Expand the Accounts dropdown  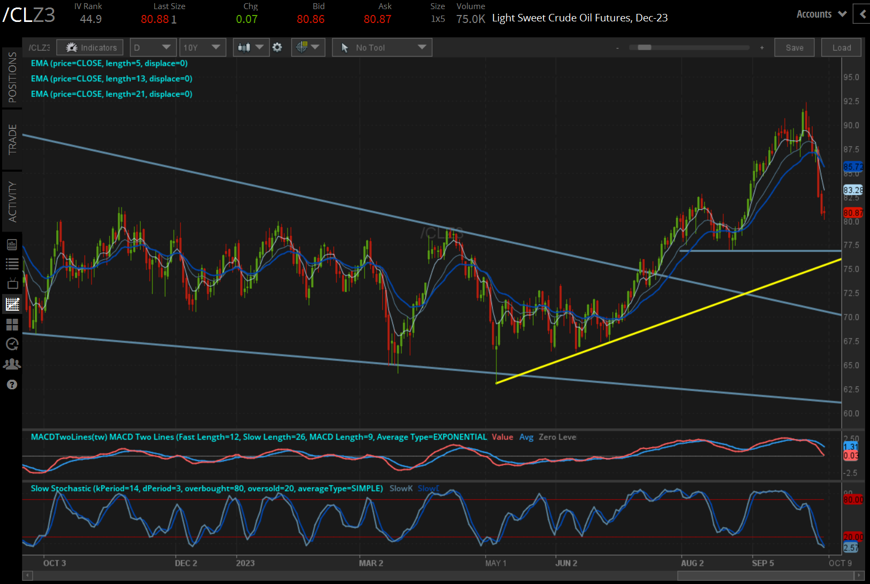point(821,14)
